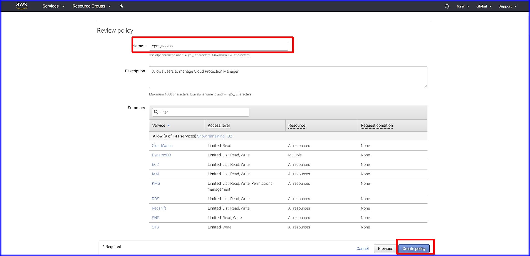Open the notifications bell

point(447,6)
